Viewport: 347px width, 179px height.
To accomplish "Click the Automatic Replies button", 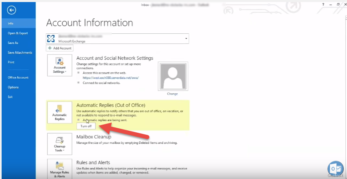I will coord(60,112).
